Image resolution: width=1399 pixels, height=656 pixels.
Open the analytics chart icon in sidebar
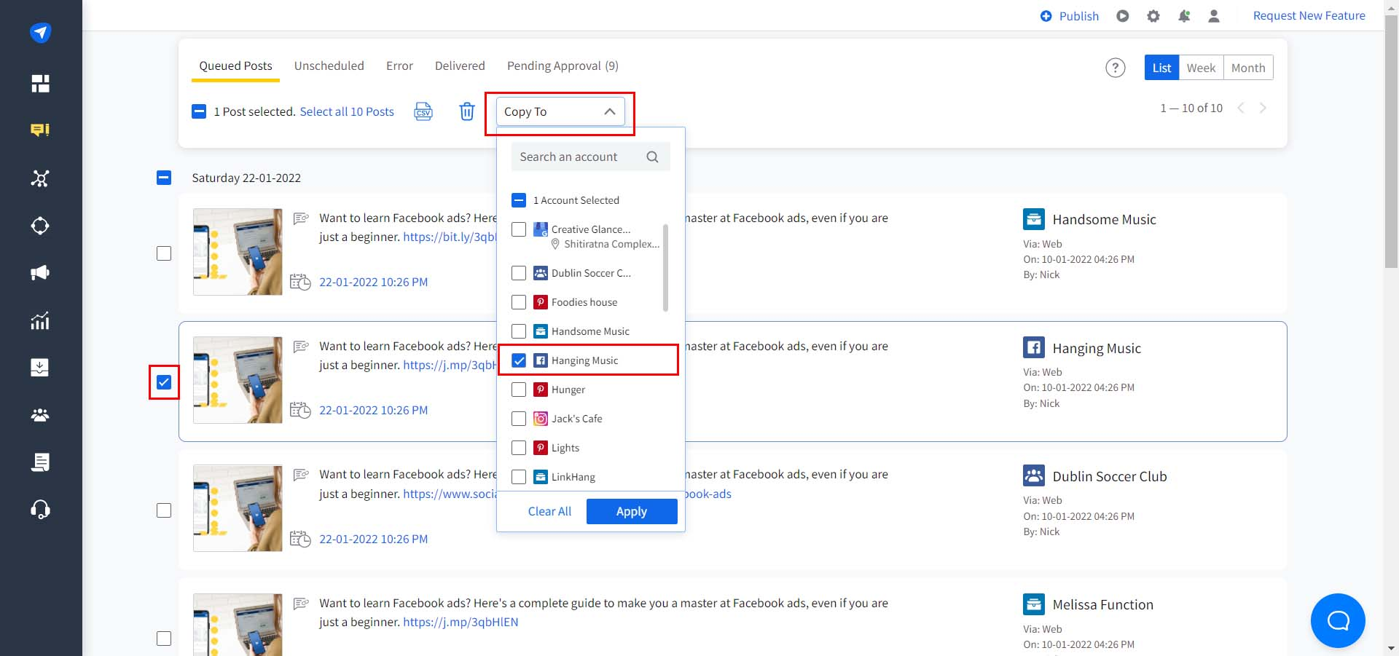pos(40,320)
